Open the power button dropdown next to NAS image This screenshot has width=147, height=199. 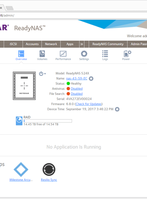coord(42,73)
